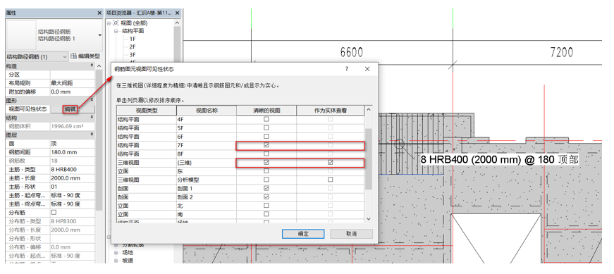Click the 主筋 - 形状 value 01
The height and width of the screenshot is (274, 614).
[73, 187]
